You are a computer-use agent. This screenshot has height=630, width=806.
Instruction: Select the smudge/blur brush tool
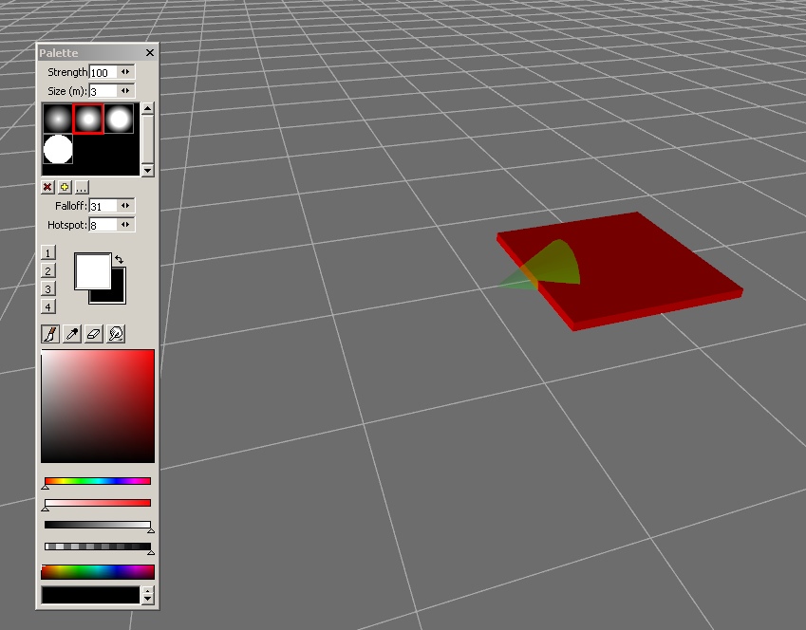(116, 334)
